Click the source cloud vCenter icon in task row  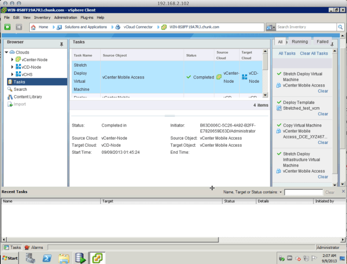219,77
